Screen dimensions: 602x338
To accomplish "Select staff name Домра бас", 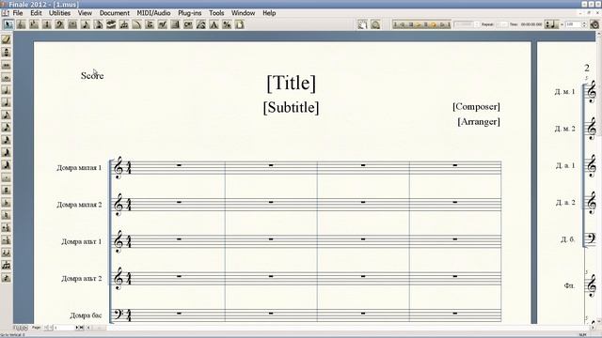I will [86, 315].
